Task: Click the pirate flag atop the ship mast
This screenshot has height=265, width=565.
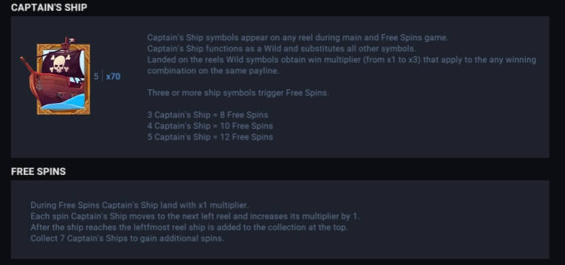Action: click(70, 40)
